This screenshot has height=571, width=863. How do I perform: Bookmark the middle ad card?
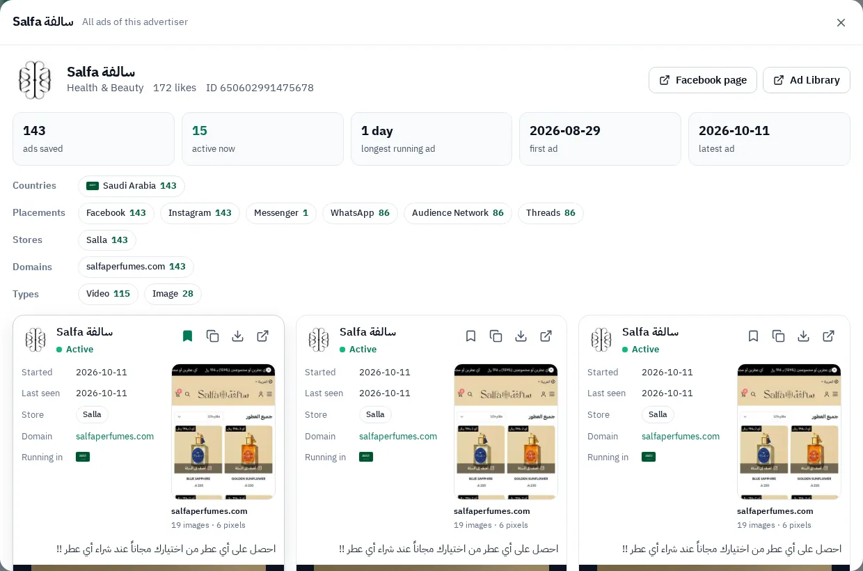coord(471,336)
